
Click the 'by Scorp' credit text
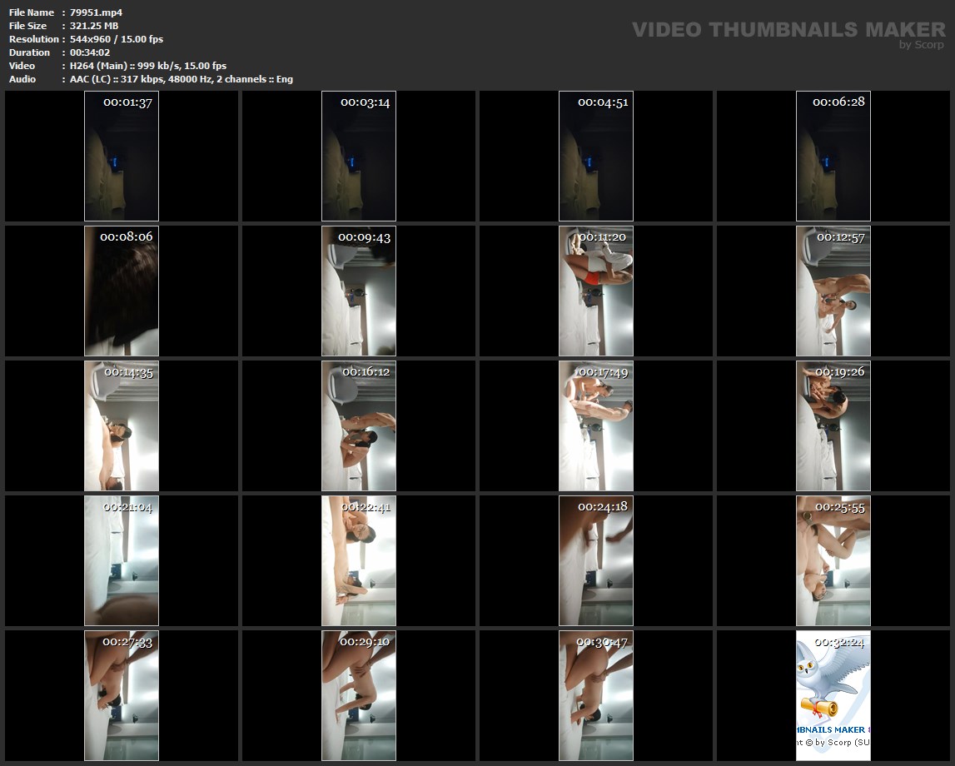922,45
